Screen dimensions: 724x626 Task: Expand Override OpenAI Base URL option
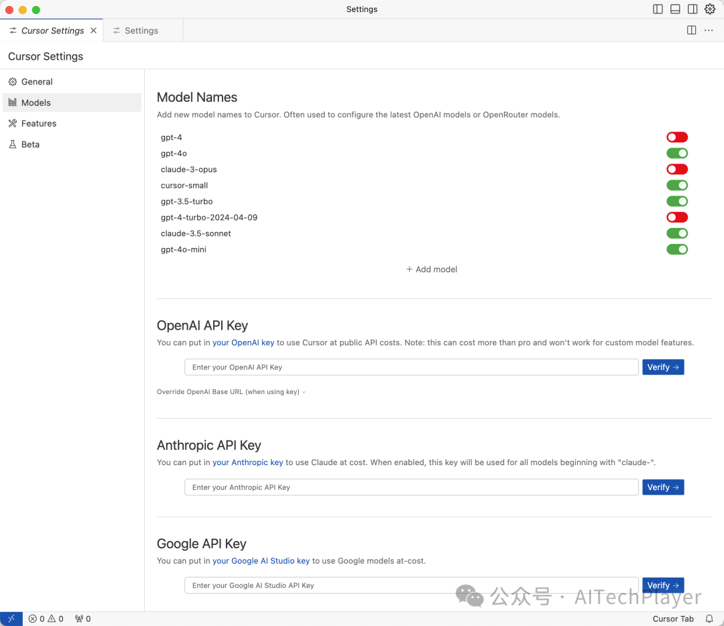coord(231,392)
